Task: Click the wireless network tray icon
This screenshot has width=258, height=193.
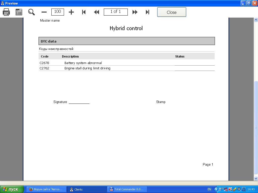Action: (221, 189)
